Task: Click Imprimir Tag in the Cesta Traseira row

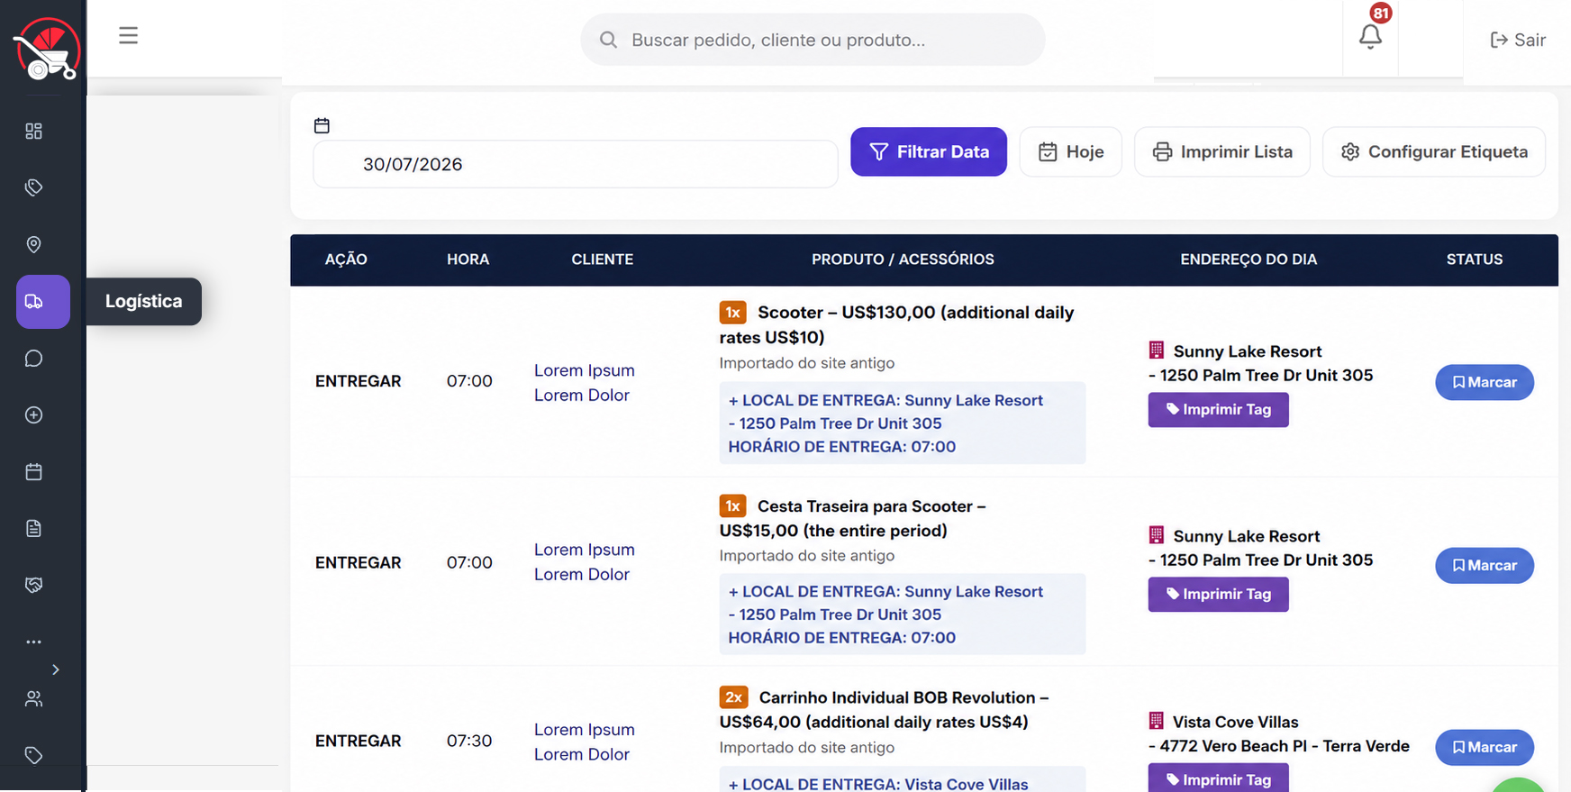Action: [1218, 595]
